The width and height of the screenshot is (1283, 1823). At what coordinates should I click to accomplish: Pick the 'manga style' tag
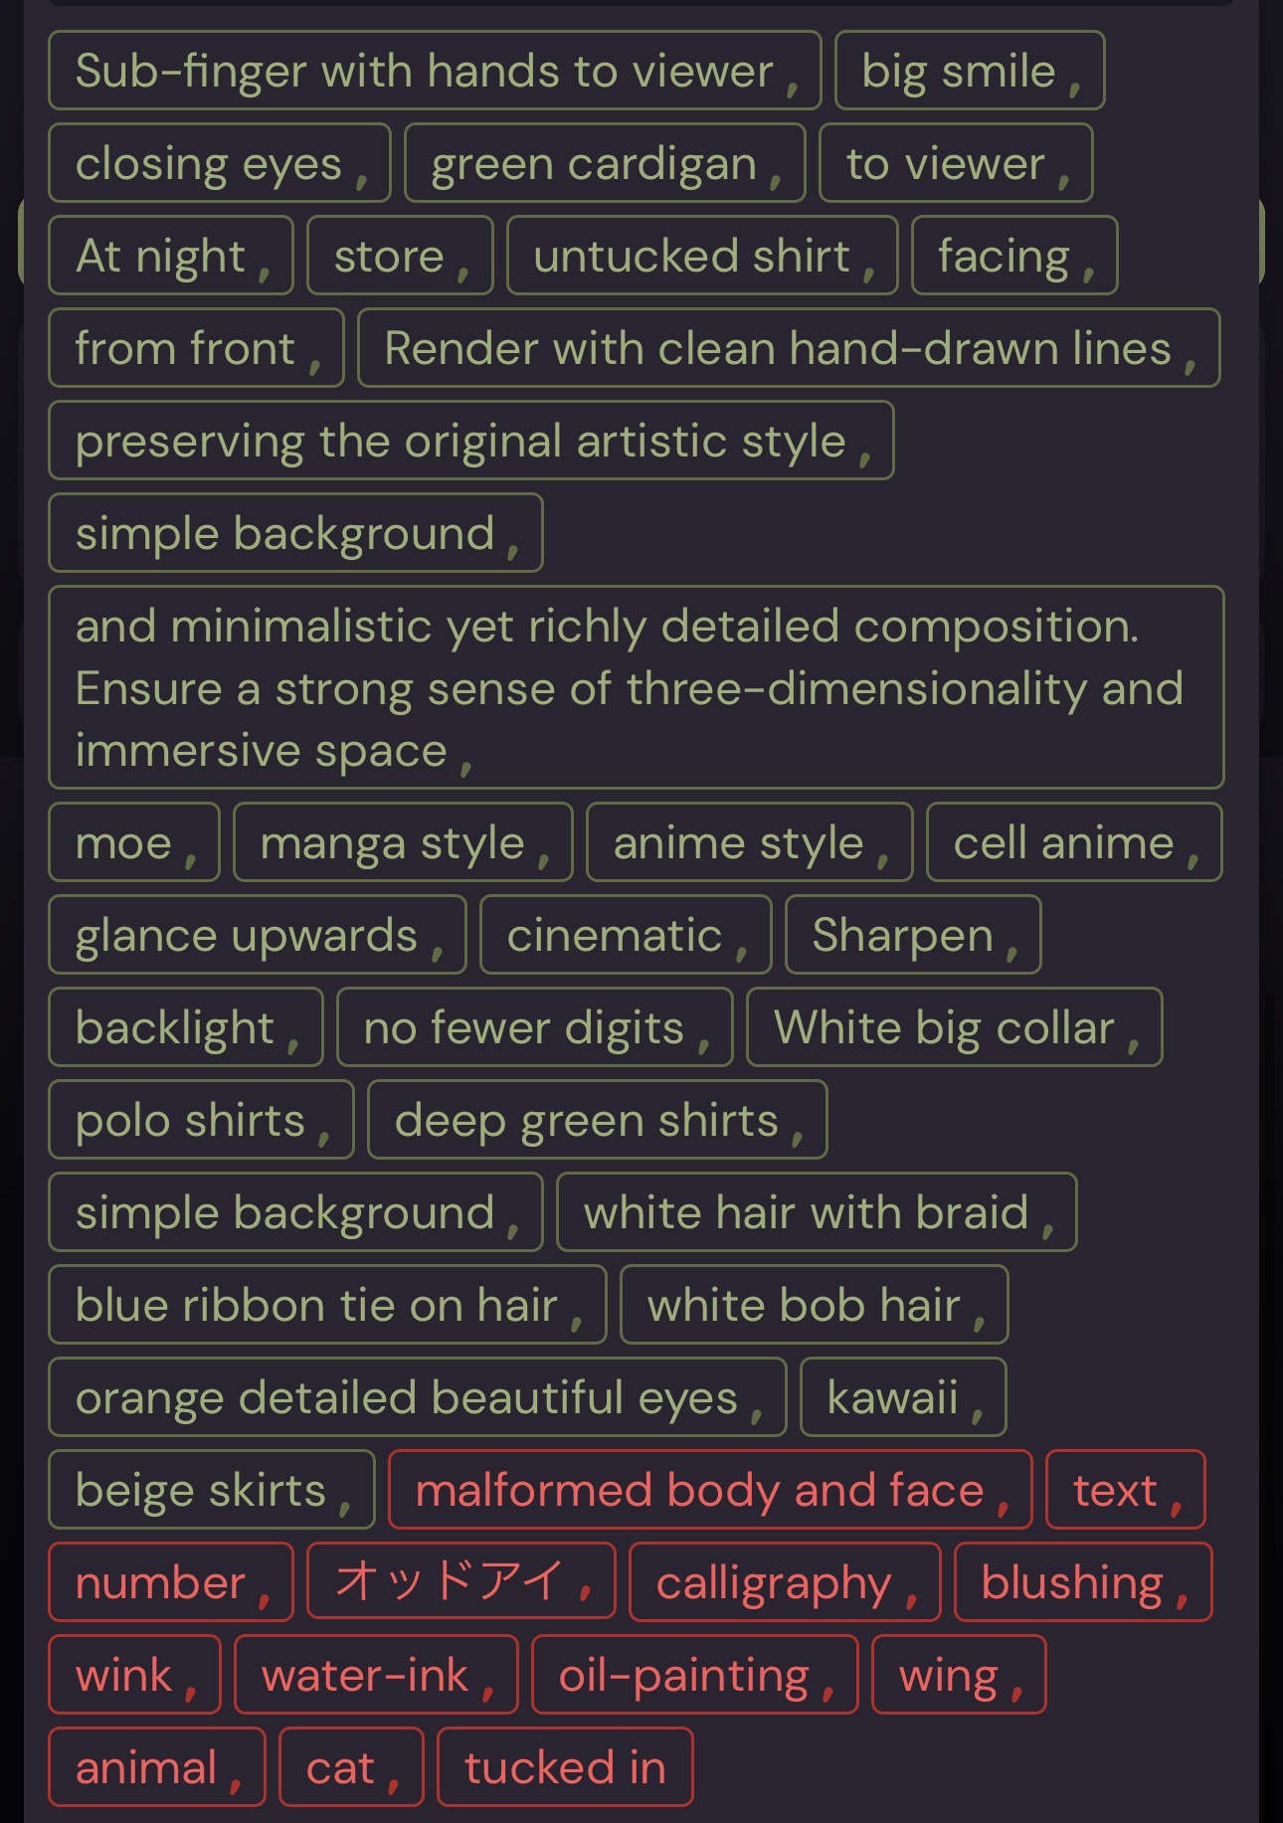pyautogui.click(x=403, y=842)
